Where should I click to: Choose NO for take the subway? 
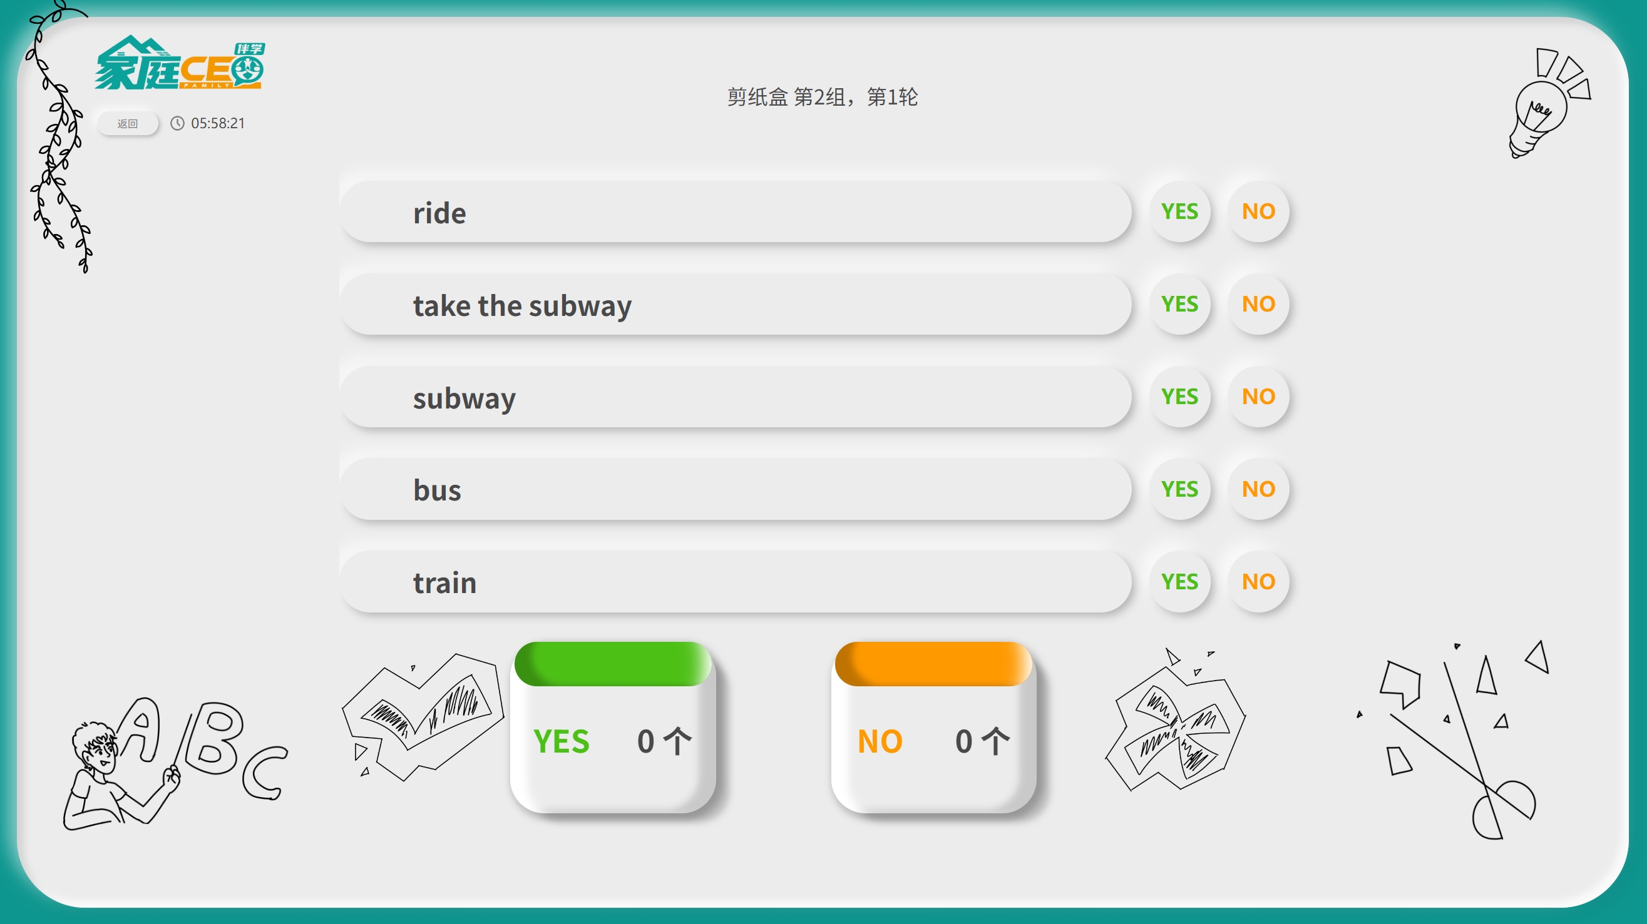point(1258,304)
